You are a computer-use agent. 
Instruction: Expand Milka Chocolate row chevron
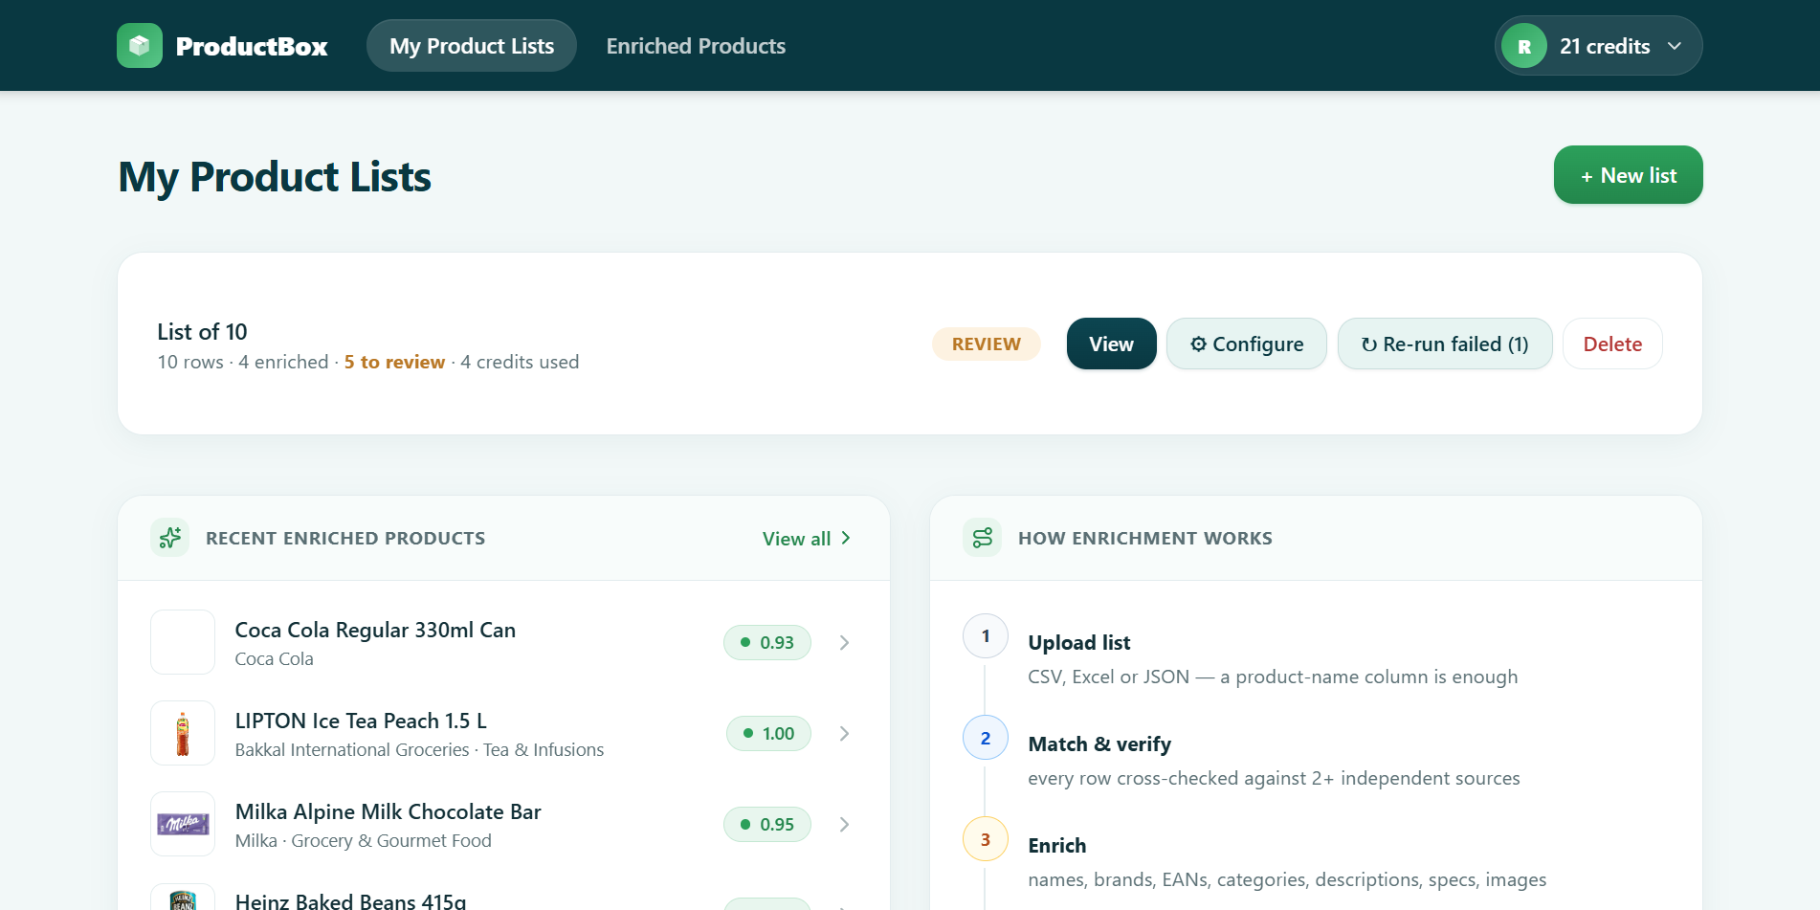click(844, 825)
